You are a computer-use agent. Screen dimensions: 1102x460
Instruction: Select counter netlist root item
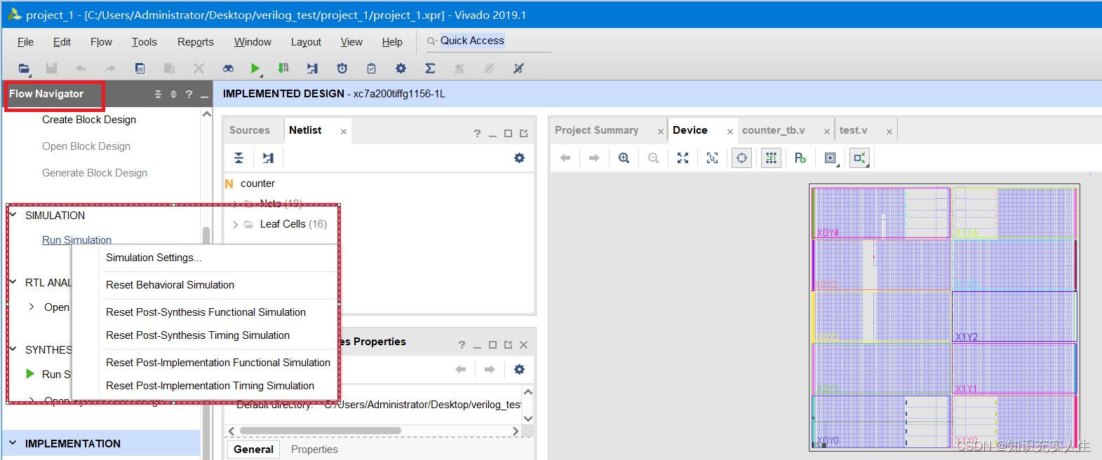[x=257, y=183]
